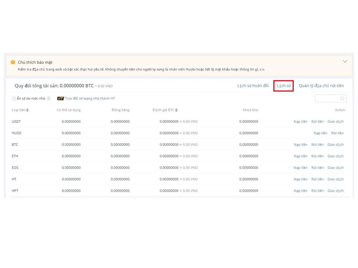Viewport: 358px width, 268px height.
Task: Click Giao dịch for USDT
Action: [335, 121]
